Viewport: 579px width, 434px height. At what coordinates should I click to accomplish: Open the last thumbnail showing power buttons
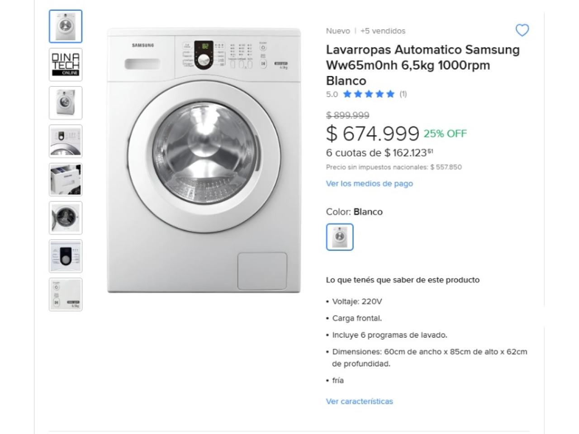coord(66,295)
